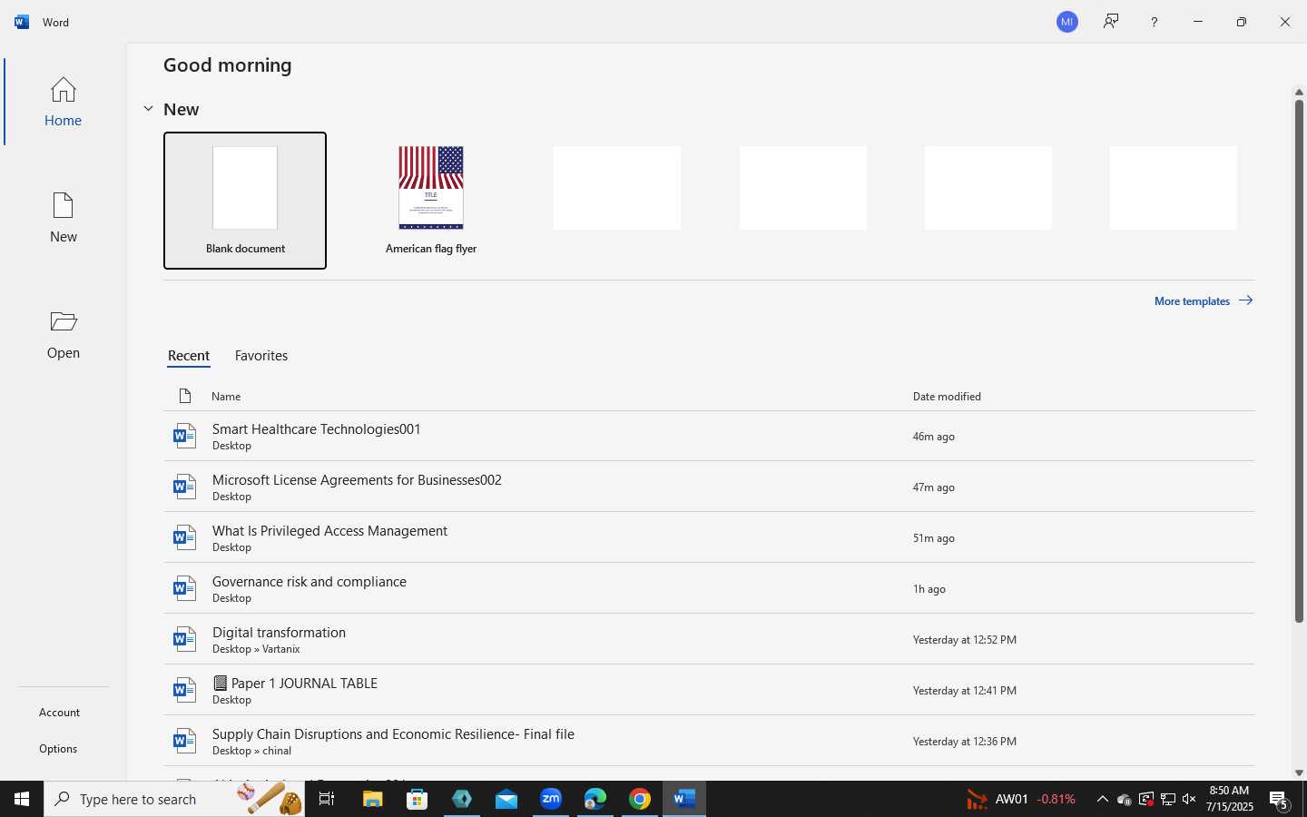Screen dimensions: 1307x817
Task: Open More templates link
Action: pyautogui.click(x=1204, y=300)
